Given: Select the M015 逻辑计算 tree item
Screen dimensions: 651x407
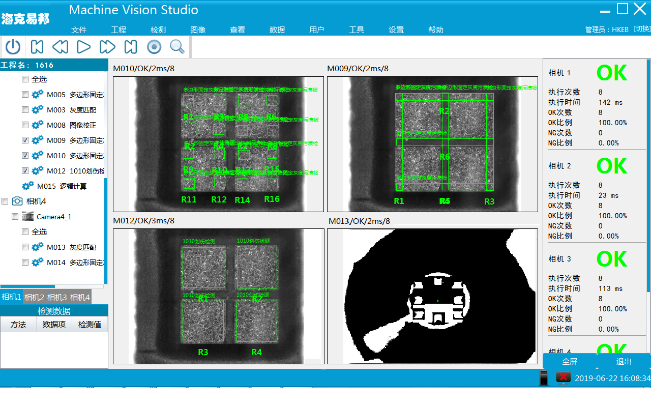Looking at the screenshot, I should click(x=61, y=186).
